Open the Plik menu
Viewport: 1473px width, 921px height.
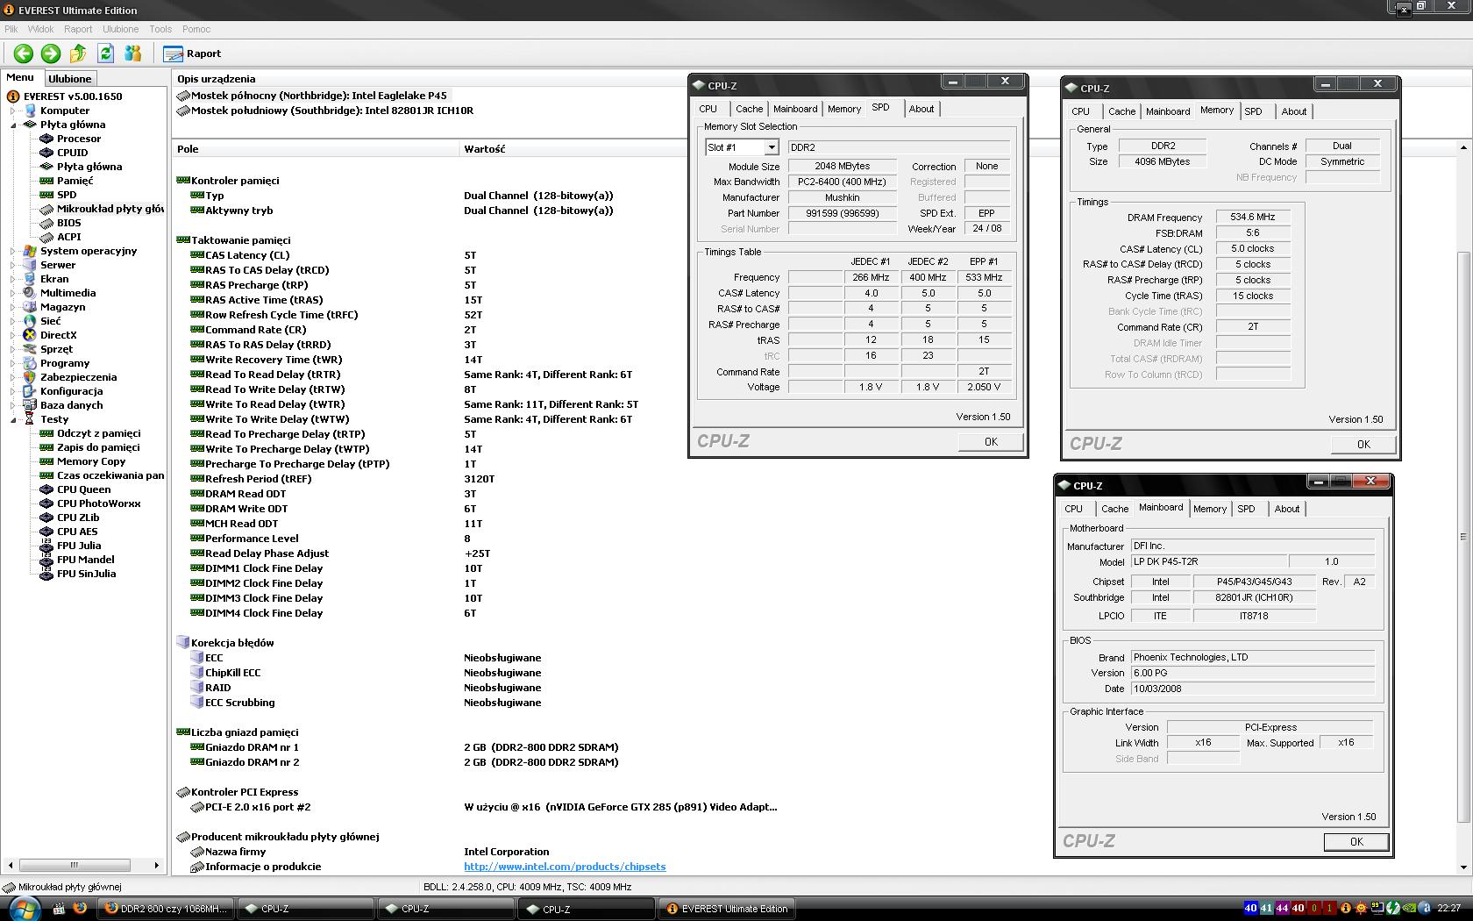point(11,29)
